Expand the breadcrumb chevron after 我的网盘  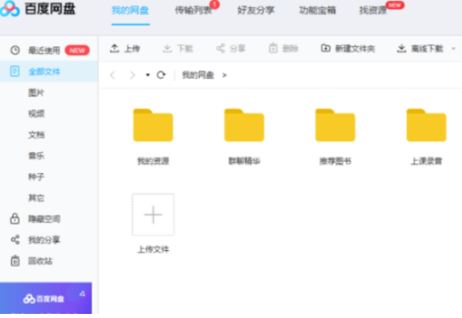click(x=225, y=75)
